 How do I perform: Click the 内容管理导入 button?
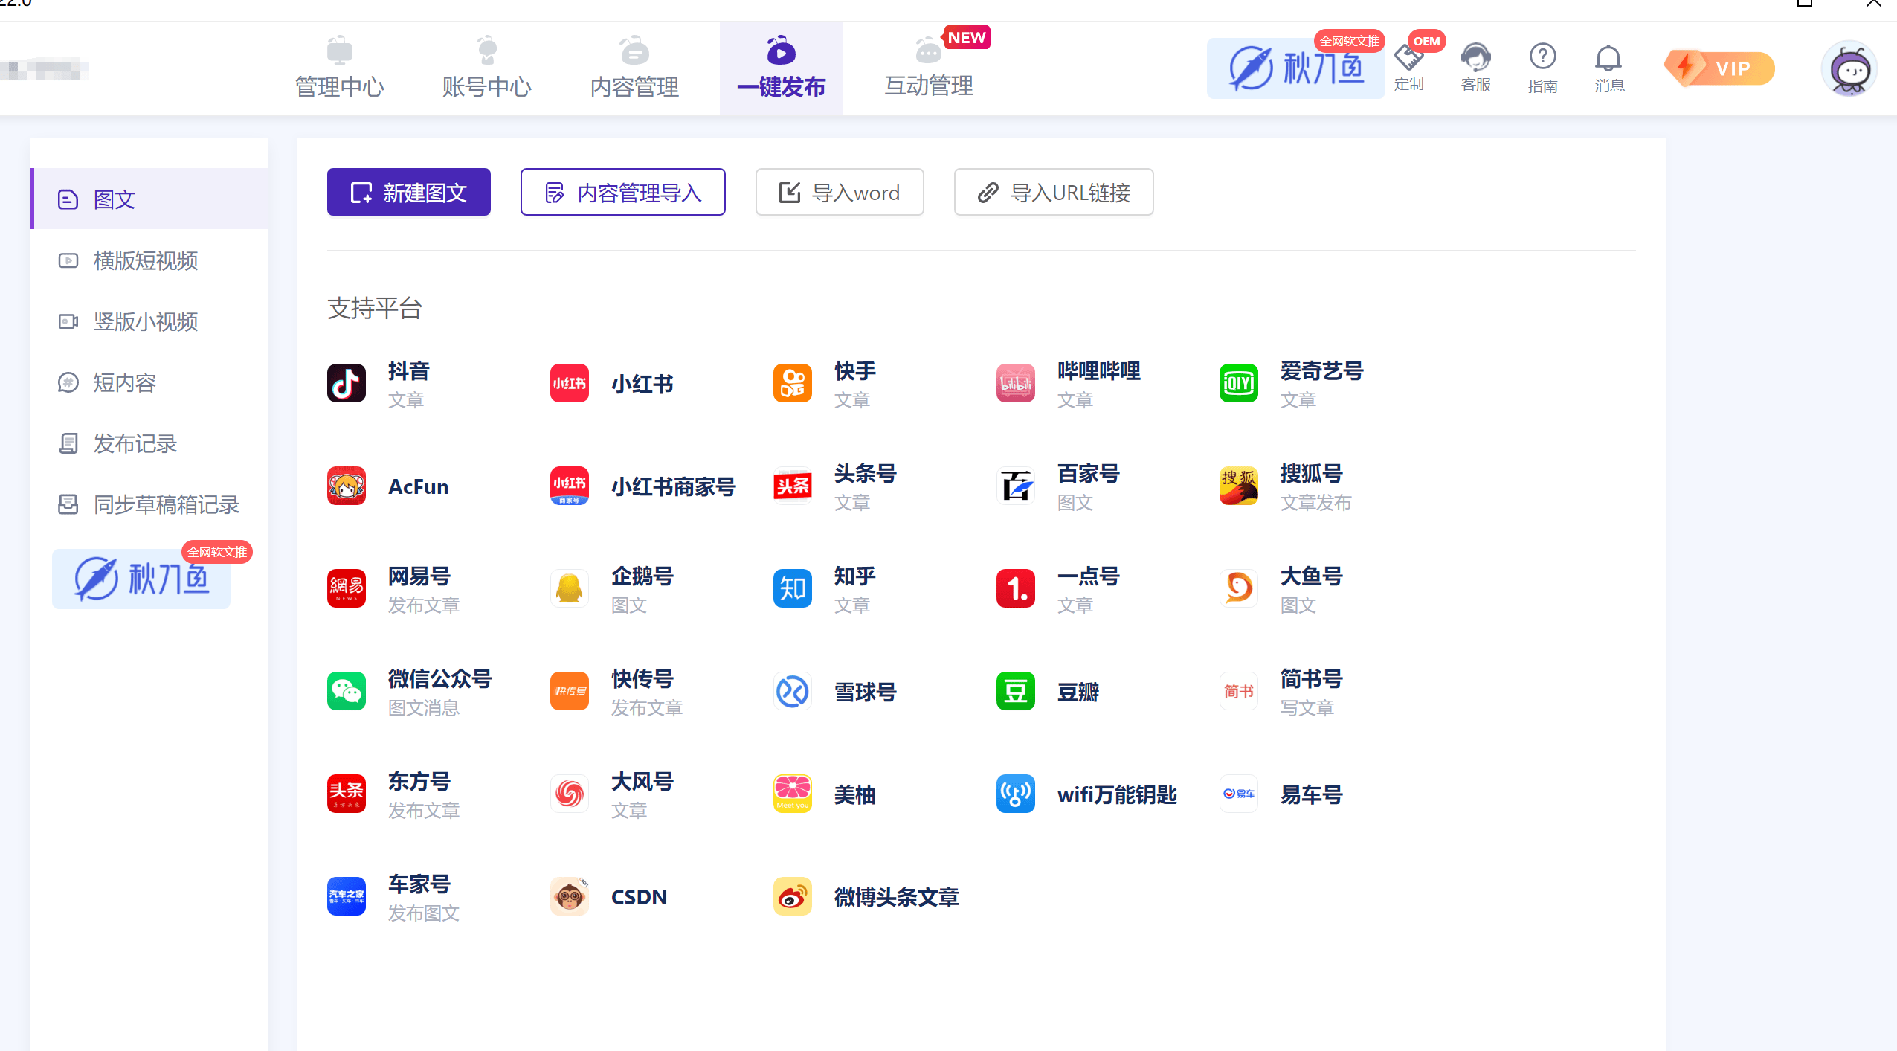click(x=622, y=193)
